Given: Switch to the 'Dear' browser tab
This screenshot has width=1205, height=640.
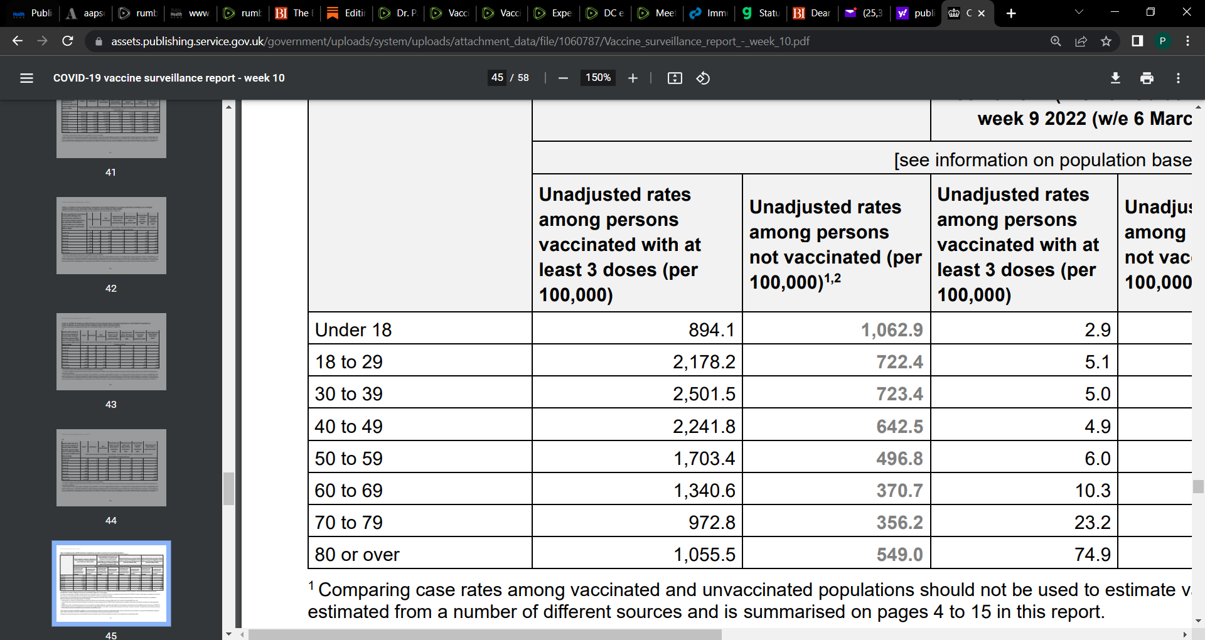Looking at the screenshot, I should pos(812,13).
